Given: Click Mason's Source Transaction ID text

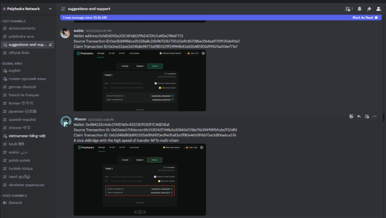Looking at the screenshot, I should (155, 130).
